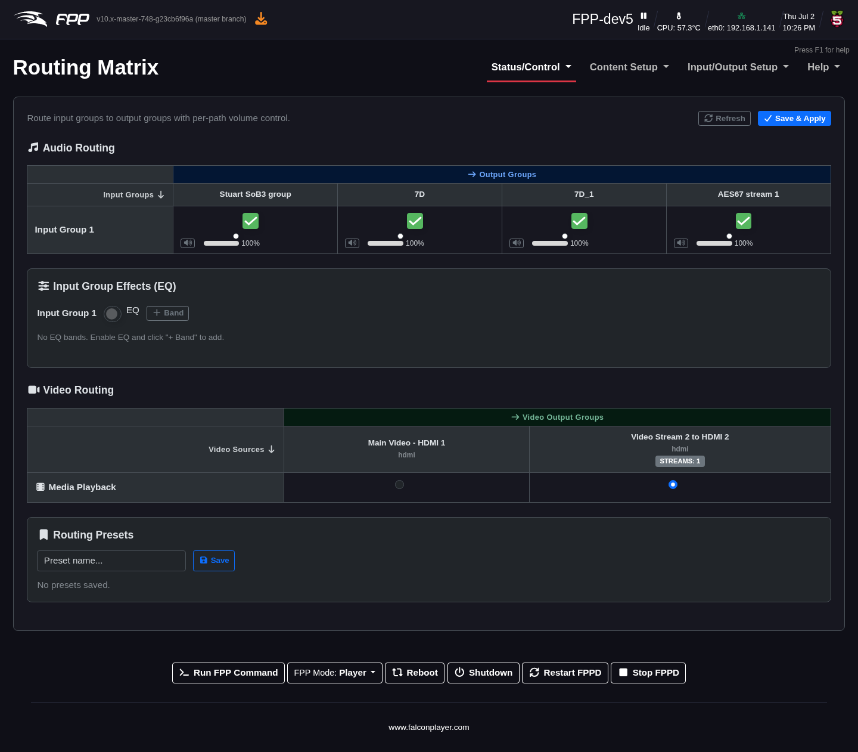858x752 pixels.
Task: Click the preset Save button
Action: pos(214,561)
